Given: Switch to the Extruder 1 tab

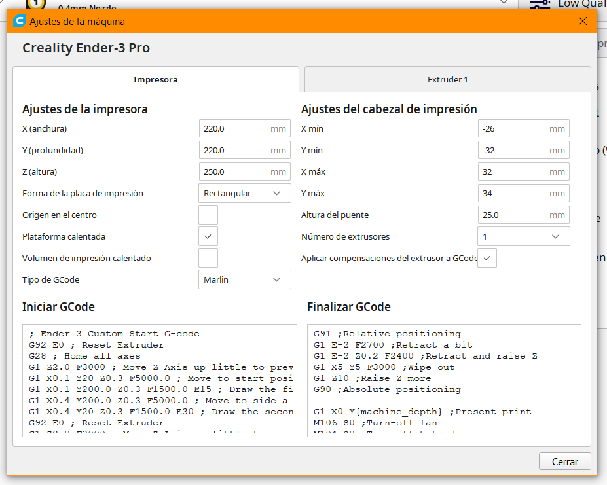Looking at the screenshot, I should click(x=447, y=79).
